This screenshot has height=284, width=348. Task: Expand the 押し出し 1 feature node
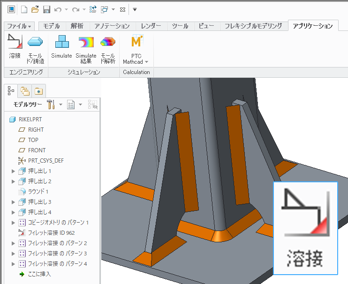point(13,171)
